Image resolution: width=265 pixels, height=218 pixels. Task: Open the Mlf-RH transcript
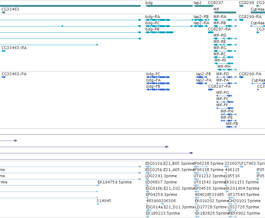224,67
